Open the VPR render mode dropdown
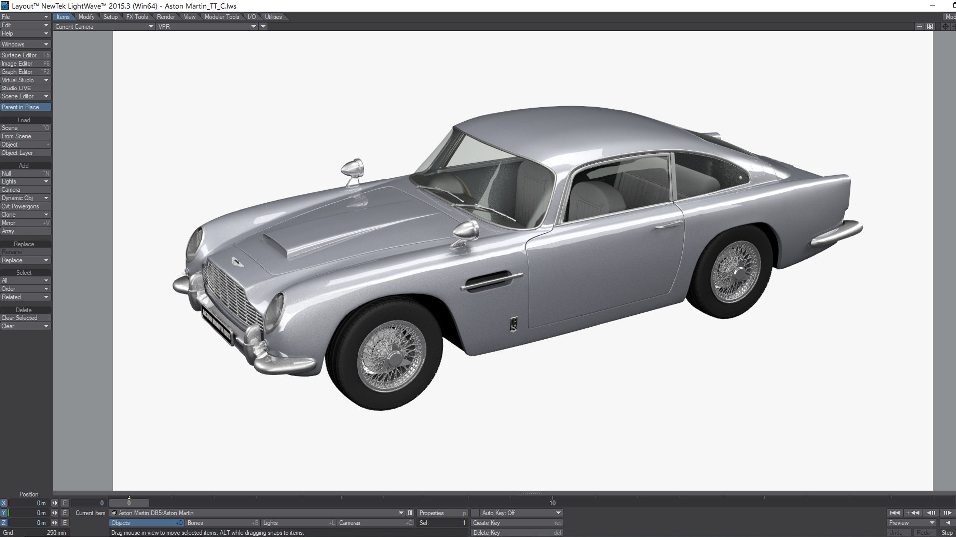Image resolution: width=956 pixels, height=537 pixels. click(207, 27)
